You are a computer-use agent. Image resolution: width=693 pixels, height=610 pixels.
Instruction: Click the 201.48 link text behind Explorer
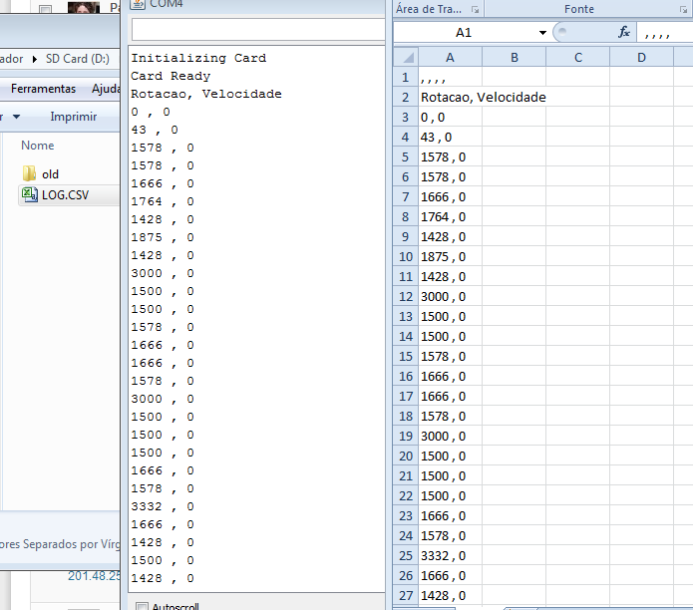point(94,576)
